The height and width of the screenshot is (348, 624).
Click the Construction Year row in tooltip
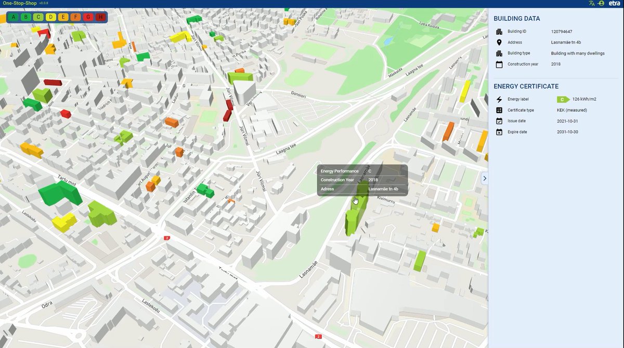[x=362, y=180]
